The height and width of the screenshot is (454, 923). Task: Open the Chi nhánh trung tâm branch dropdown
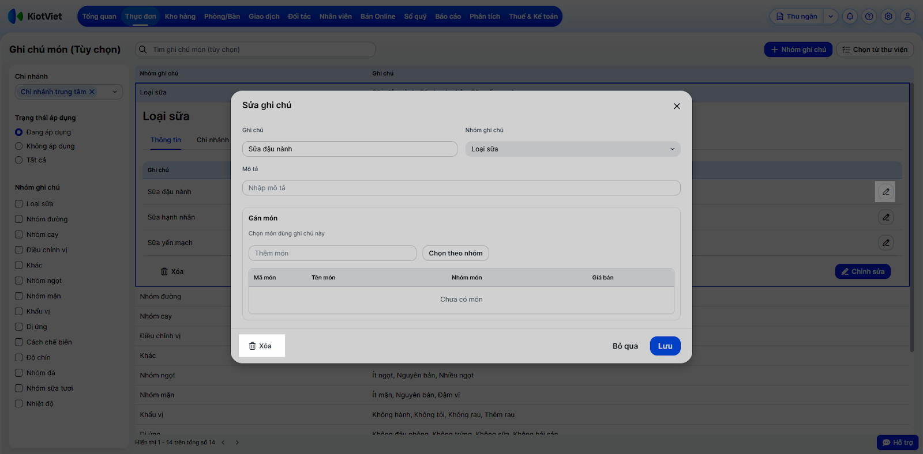pyautogui.click(x=115, y=92)
